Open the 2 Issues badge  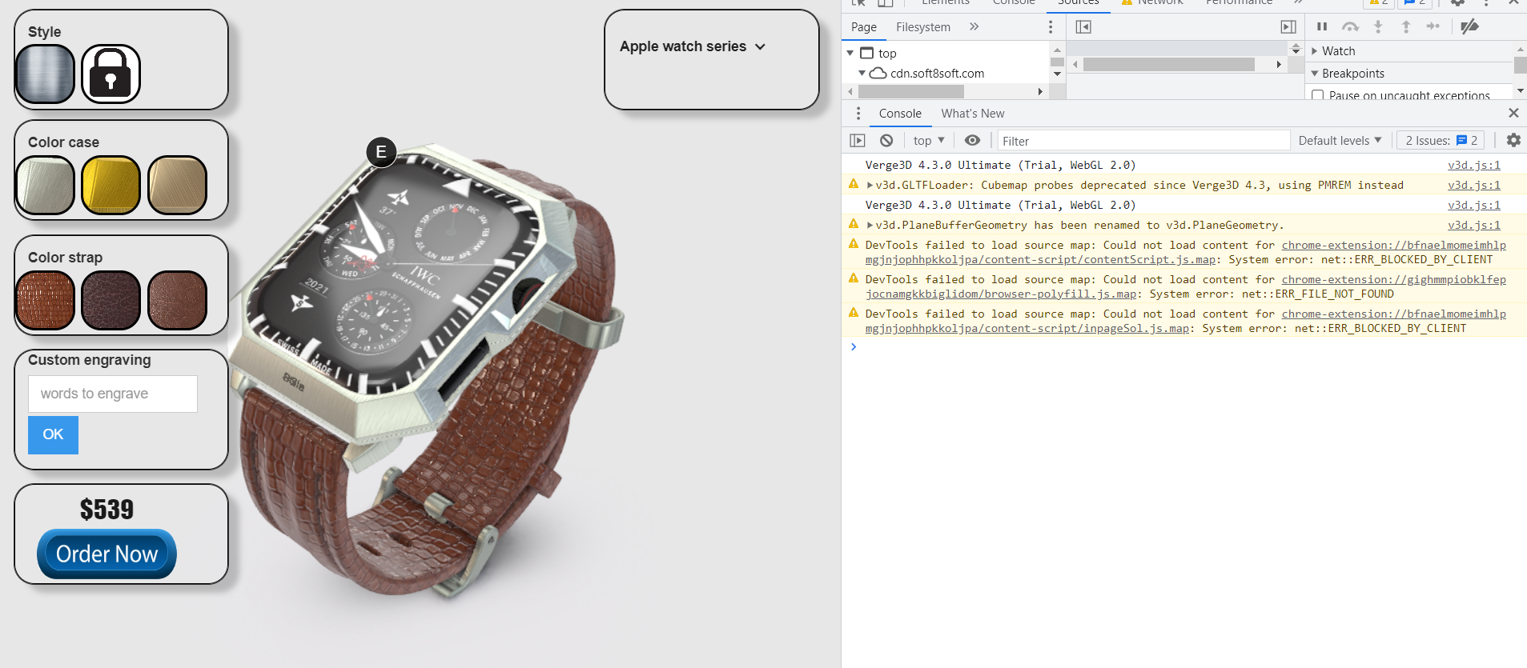(1441, 141)
